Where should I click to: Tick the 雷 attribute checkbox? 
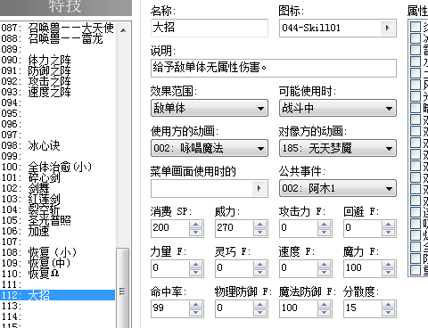pos(416,50)
